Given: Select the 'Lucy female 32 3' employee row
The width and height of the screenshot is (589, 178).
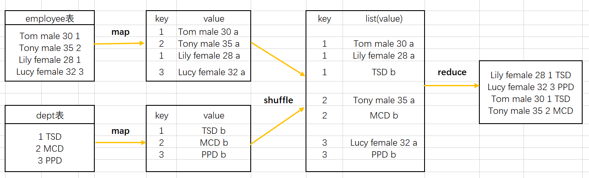Looking at the screenshot, I should click(50, 72).
